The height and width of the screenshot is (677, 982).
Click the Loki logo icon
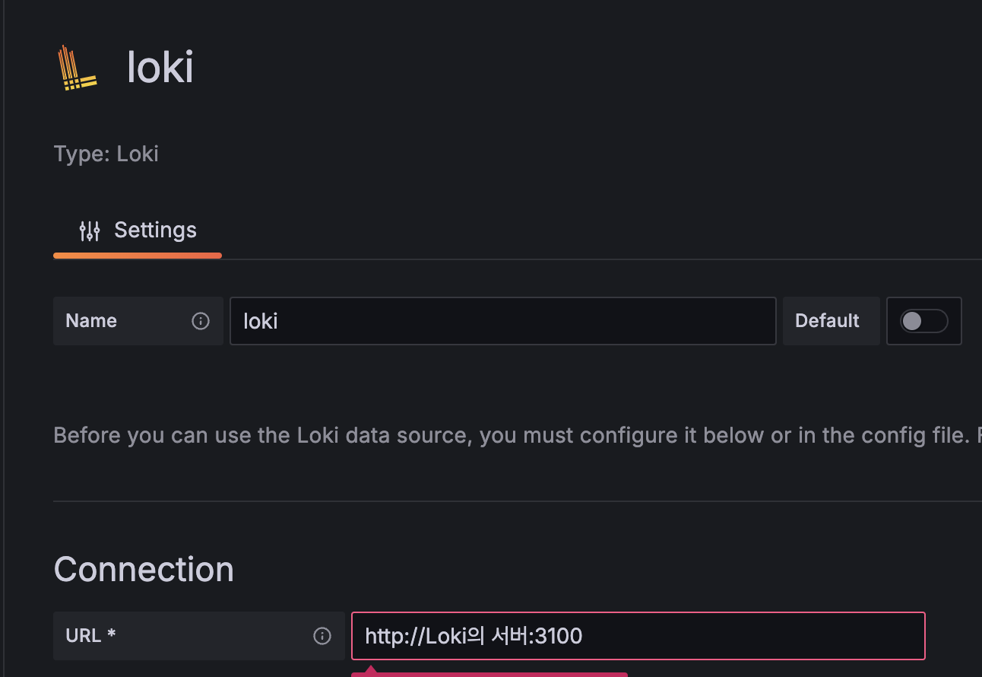click(78, 68)
